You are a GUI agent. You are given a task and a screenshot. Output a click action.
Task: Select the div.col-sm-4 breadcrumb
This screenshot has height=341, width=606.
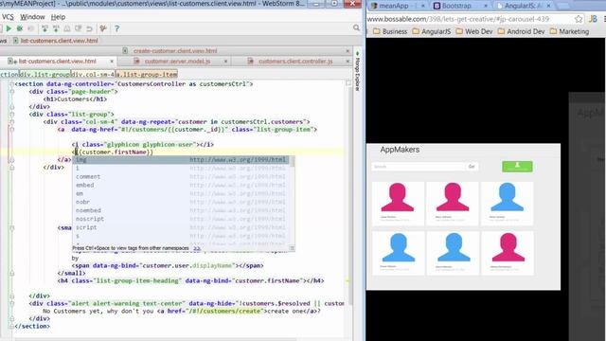pyautogui.click(x=93, y=74)
